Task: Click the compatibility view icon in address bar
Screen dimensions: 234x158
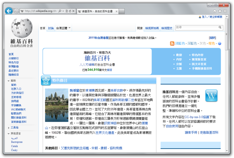Action: (67, 11)
